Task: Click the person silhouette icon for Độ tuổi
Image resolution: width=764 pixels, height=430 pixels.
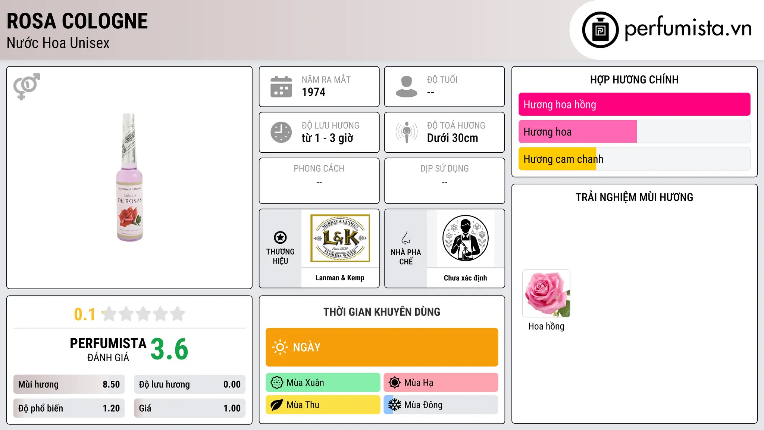Action: [x=407, y=87]
